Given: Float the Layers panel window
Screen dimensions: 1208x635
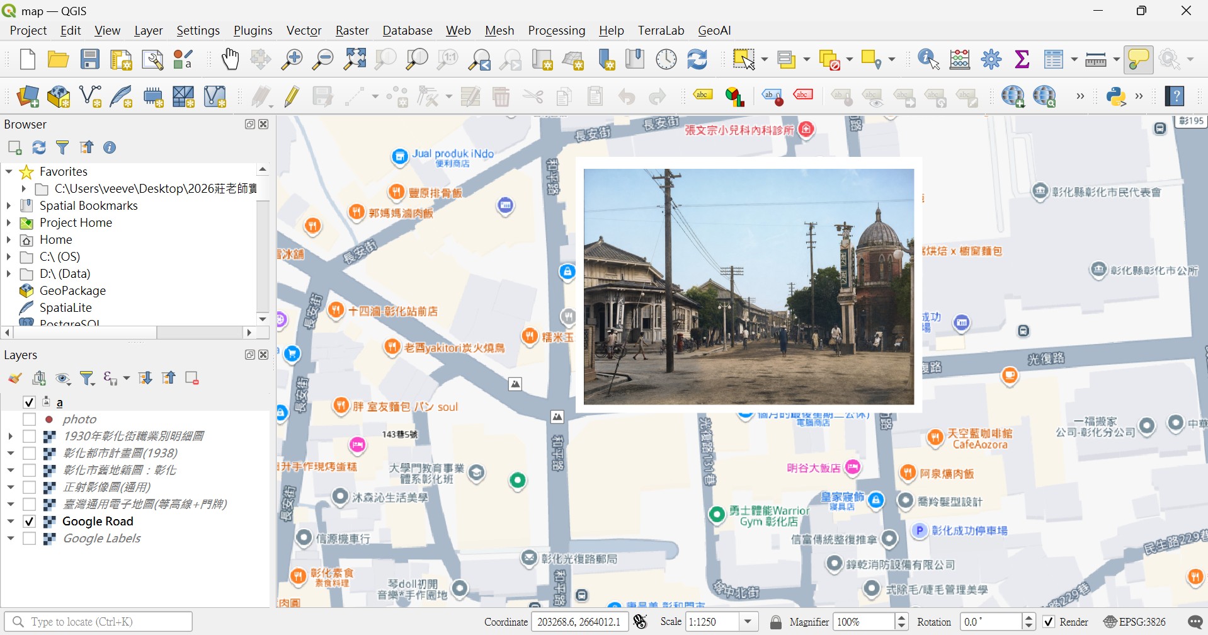Looking at the screenshot, I should click(x=250, y=355).
